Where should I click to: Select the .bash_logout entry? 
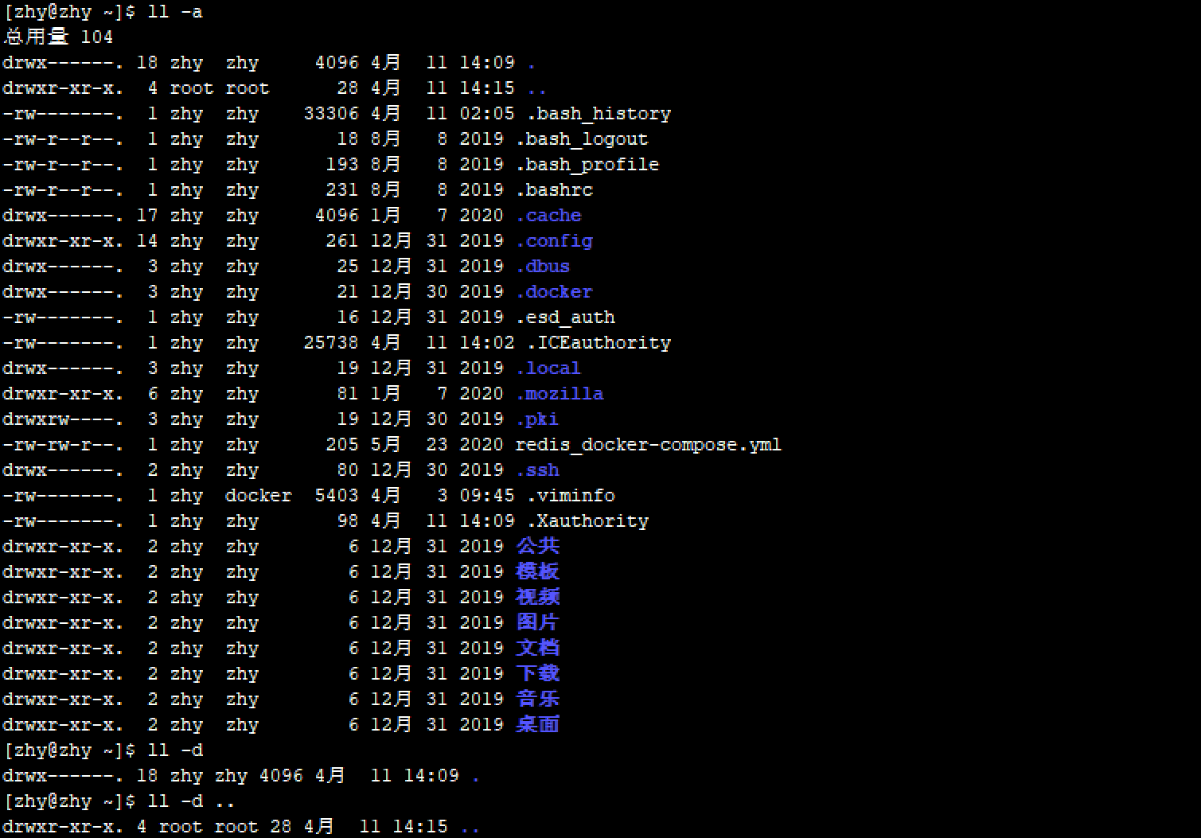[x=583, y=139]
